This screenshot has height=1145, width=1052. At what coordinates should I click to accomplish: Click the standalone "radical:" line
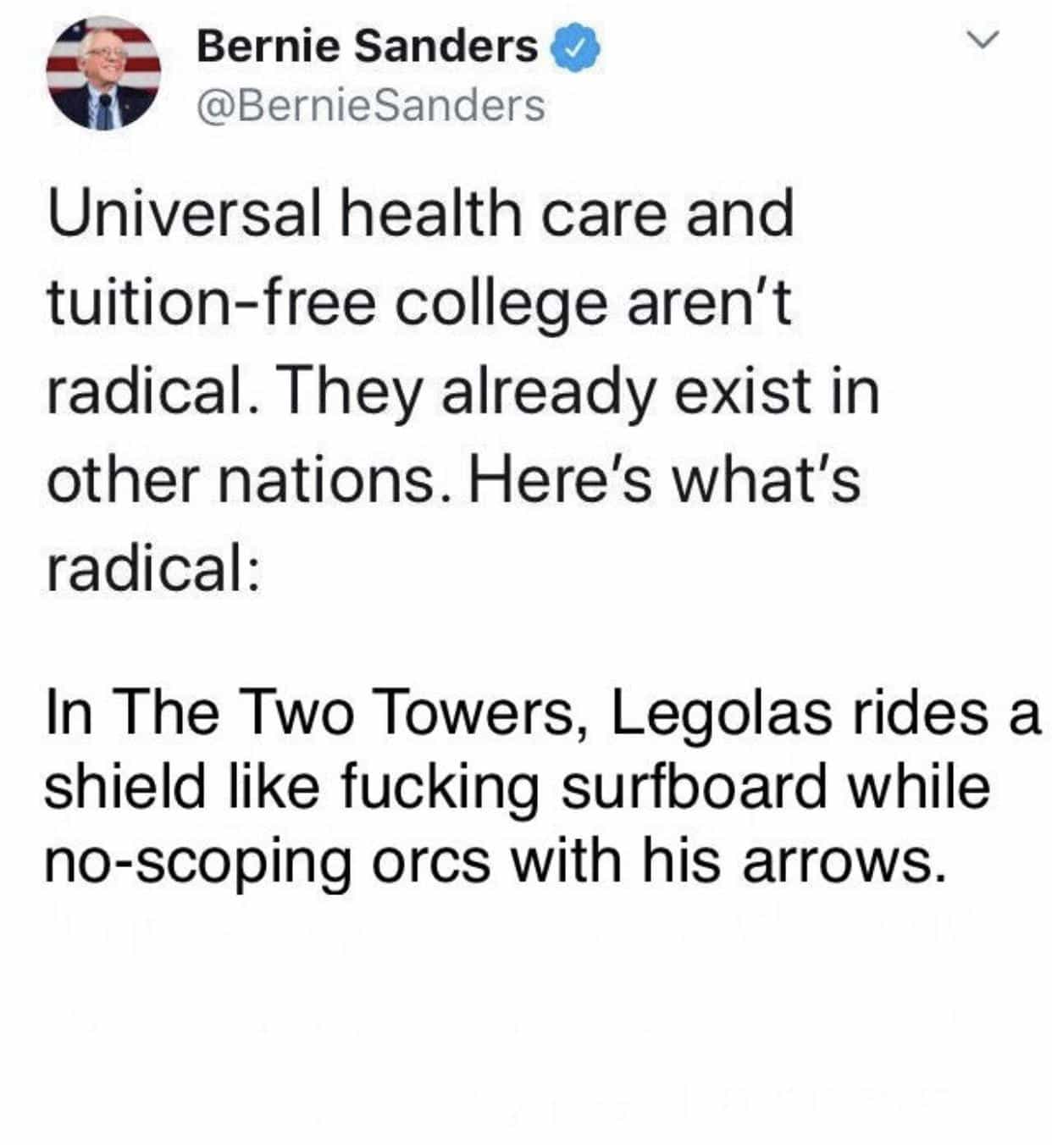(151, 570)
